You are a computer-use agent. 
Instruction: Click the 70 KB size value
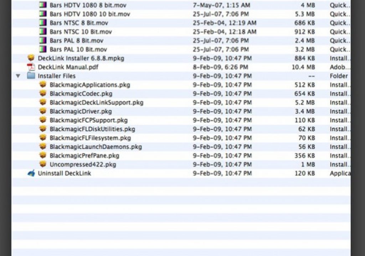tap(307, 138)
